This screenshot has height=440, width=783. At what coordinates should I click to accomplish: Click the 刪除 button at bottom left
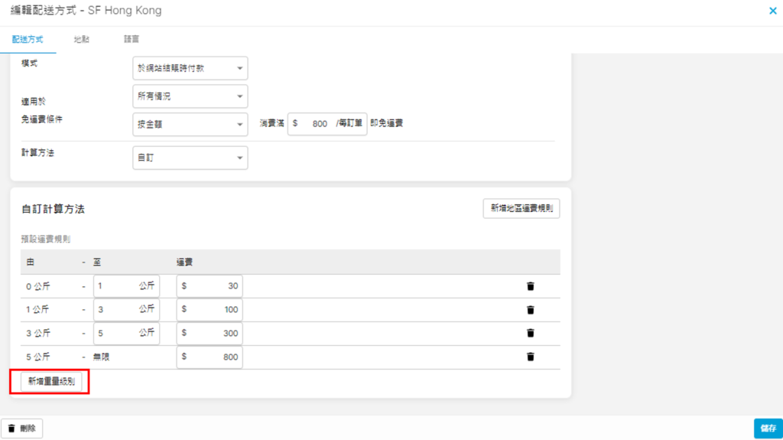(x=22, y=429)
